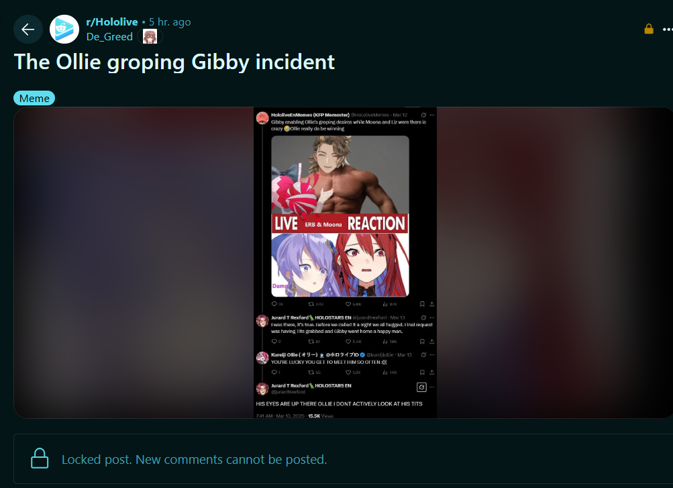Screen dimensions: 673x488
Task: Click the Grok icon on Jurard's final tweet
Action: (x=421, y=387)
